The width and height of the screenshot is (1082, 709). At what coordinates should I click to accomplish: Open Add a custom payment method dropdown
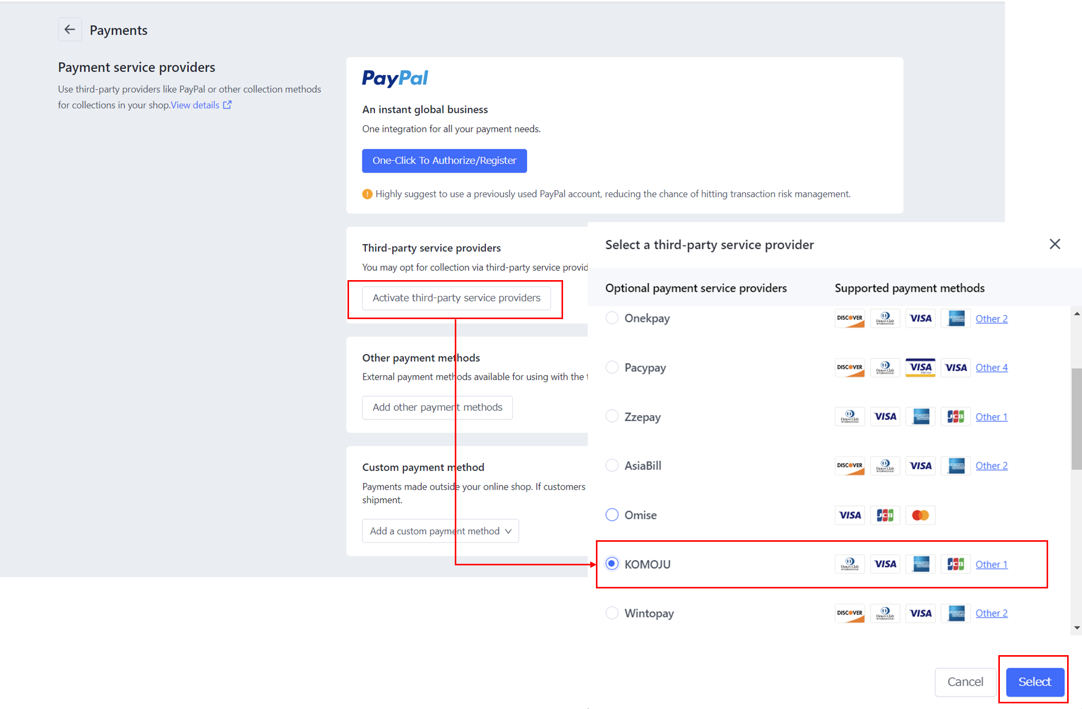(x=440, y=531)
